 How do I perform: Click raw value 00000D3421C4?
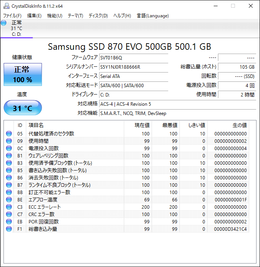[230, 229]
